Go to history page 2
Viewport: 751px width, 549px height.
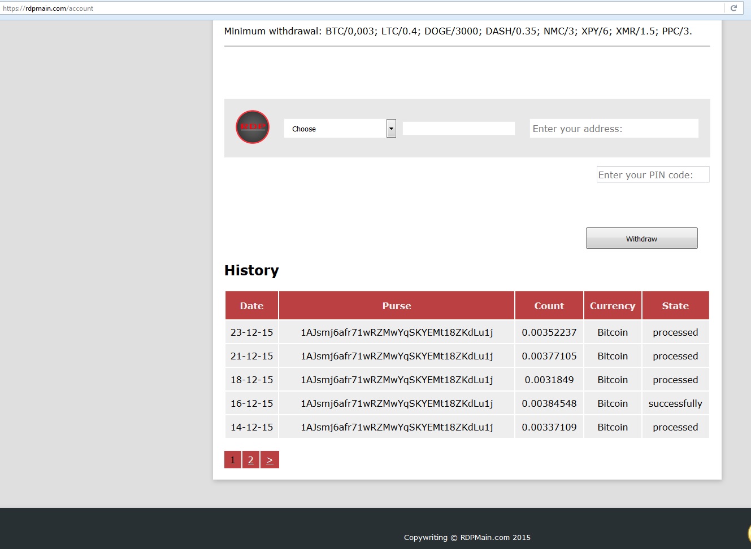pos(251,460)
